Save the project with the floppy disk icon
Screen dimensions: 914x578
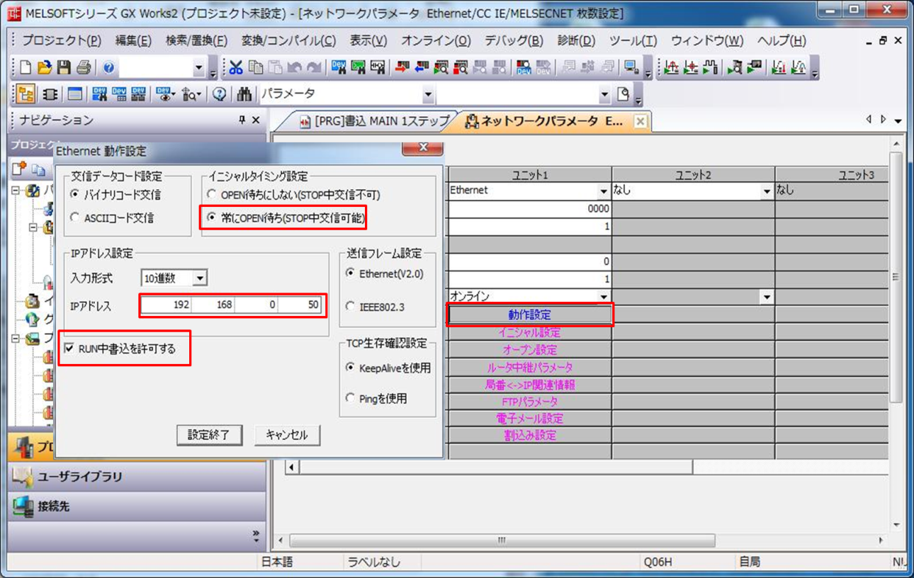click(x=64, y=67)
